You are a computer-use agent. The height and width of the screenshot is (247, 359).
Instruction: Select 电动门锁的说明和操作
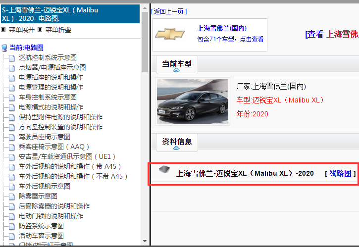click(x=51, y=216)
